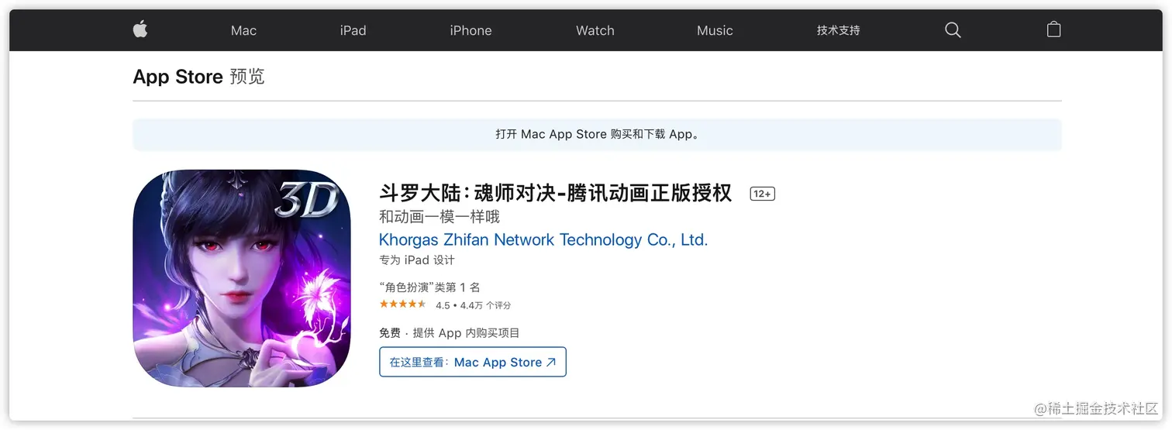The width and height of the screenshot is (1172, 430).
Task: Open the Watch menu item
Action: 595,30
